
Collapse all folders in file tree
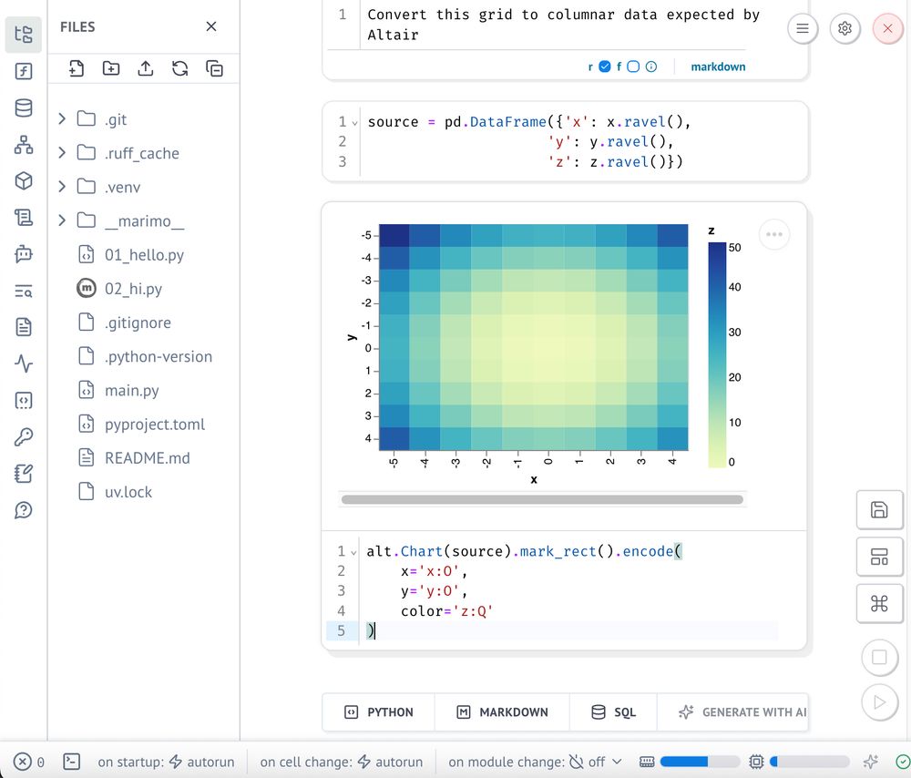point(214,68)
